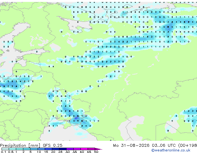Click the '10' legend scale label

[39, 152]
